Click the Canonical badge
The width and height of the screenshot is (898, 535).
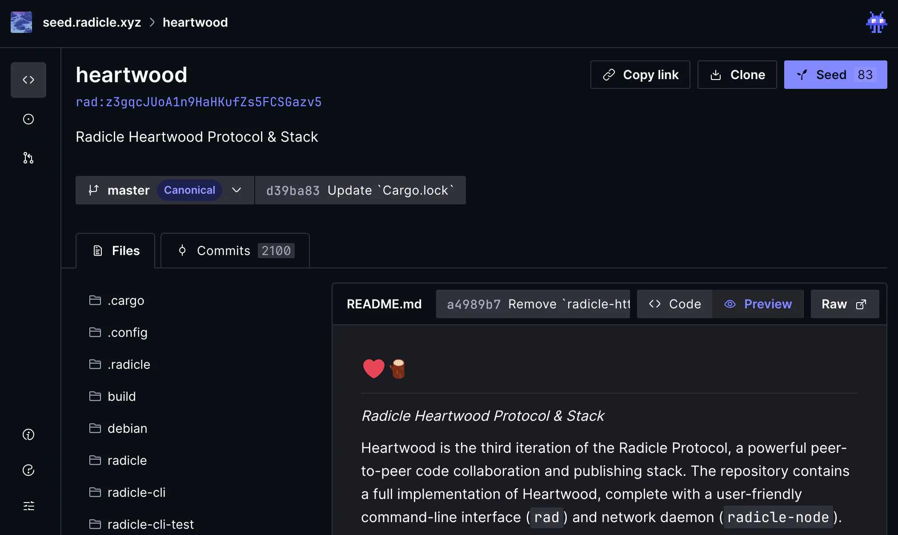pos(189,190)
